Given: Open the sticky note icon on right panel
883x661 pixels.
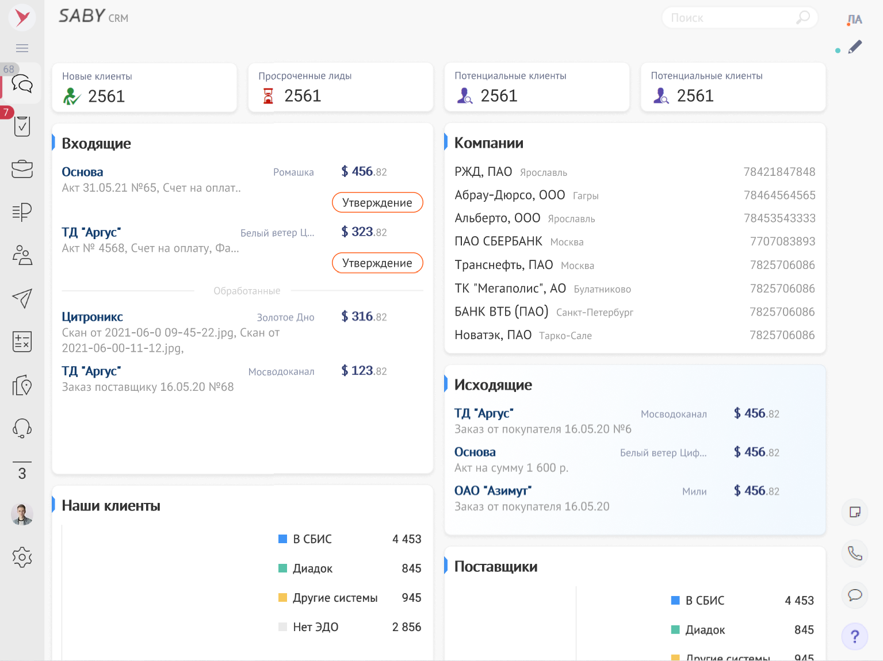Looking at the screenshot, I should (855, 512).
